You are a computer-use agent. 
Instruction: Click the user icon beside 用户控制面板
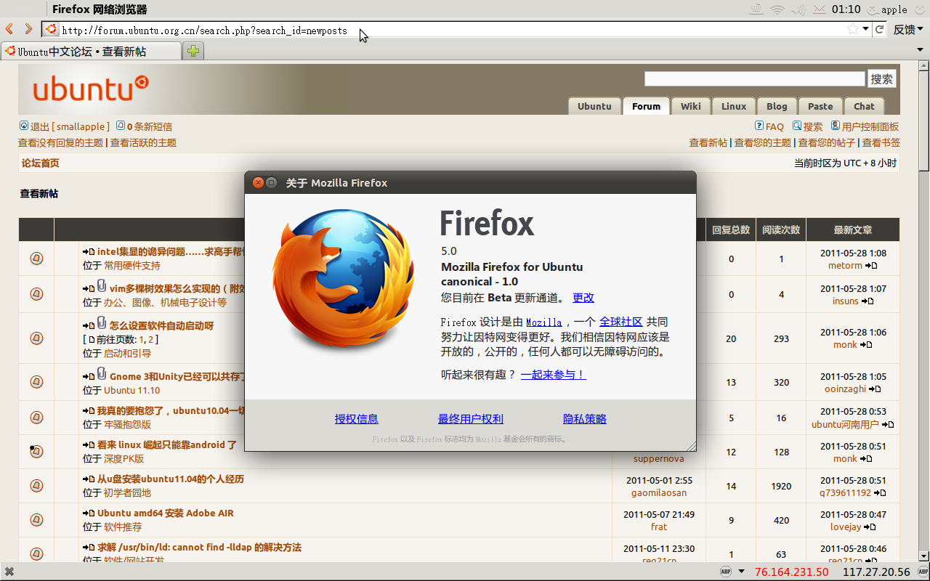[836, 126]
